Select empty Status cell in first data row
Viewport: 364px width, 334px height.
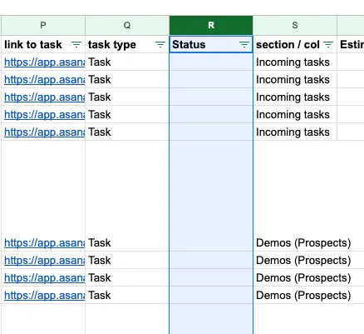tap(211, 62)
